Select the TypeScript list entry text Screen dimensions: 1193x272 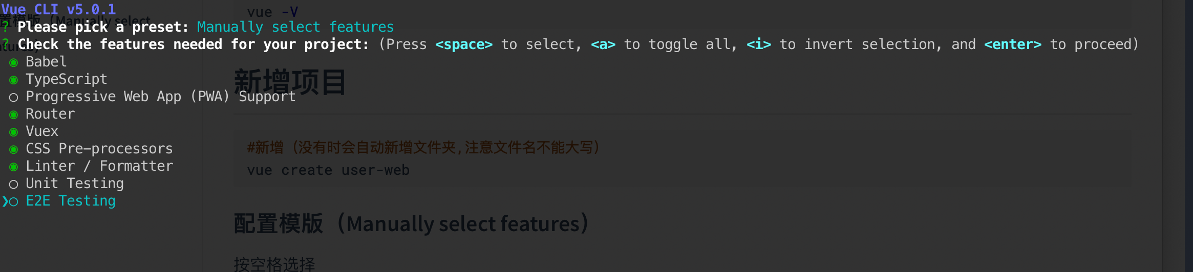[x=67, y=79]
